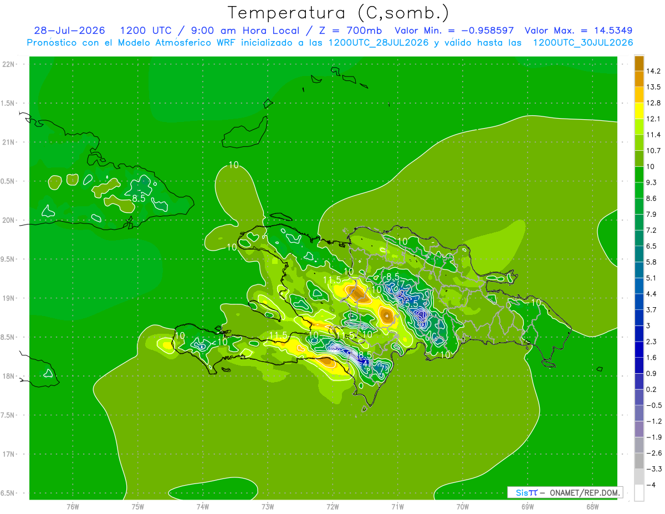Click the 9.3 colorbar tick label
665x514 pixels.
click(652, 182)
